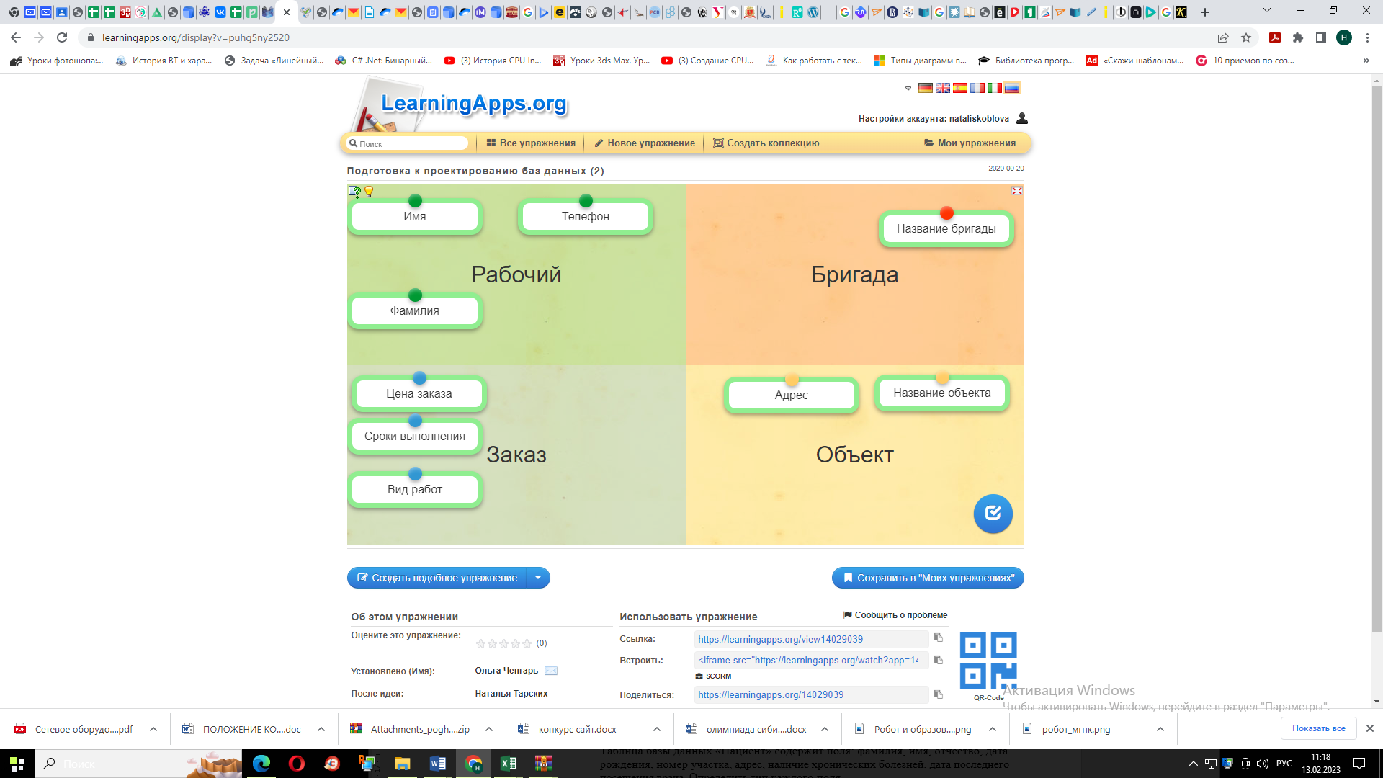Click the account user profile icon
1383x778 pixels.
pos(1021,118)
